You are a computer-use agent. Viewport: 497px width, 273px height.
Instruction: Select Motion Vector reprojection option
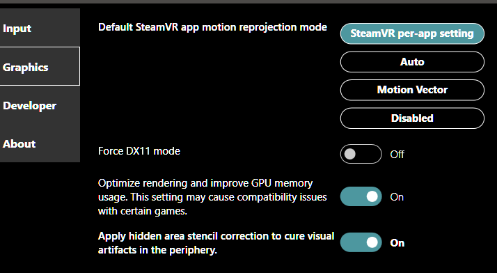click(412, 90)
